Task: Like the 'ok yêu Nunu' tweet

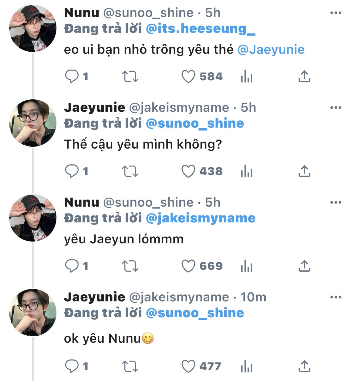Action: click(x=188, y=366)
